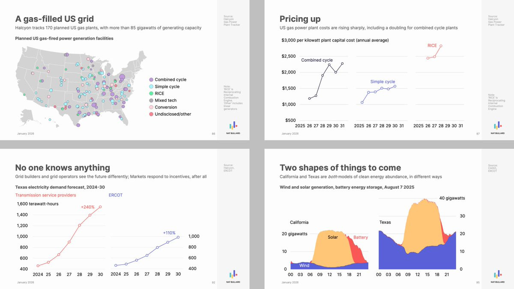The image size is (514, 289).
Task: Click the Nat Bullard logo on the gas-filled US grid slide
Action: pyautogui.click(x=233, y=128)
